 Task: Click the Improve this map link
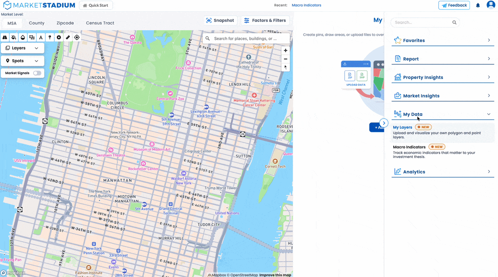click(x=275, y=275)
